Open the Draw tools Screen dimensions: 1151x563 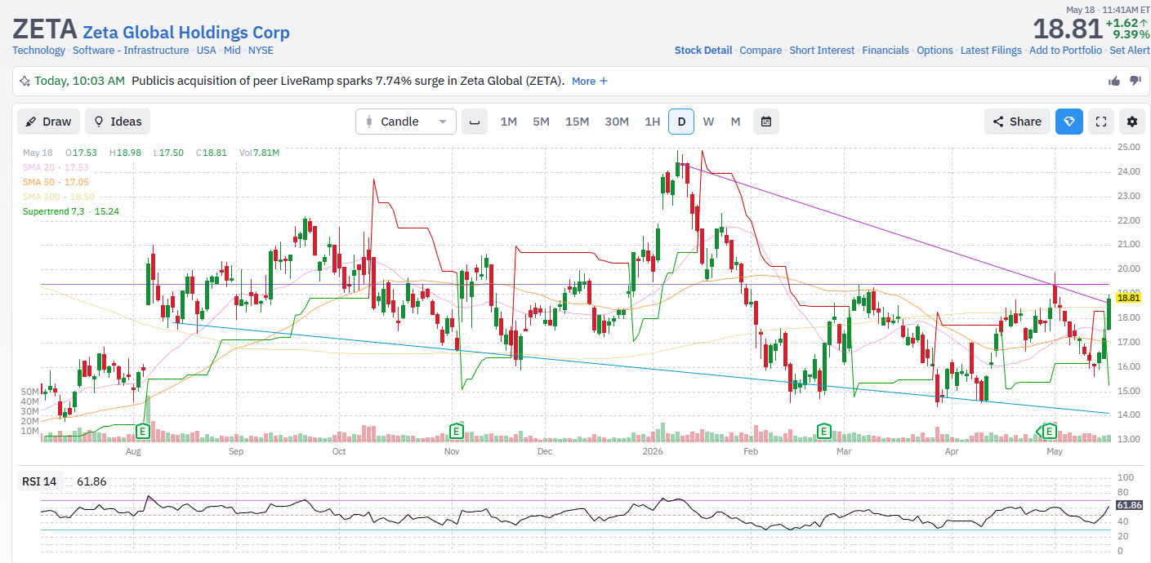(49, 122)
